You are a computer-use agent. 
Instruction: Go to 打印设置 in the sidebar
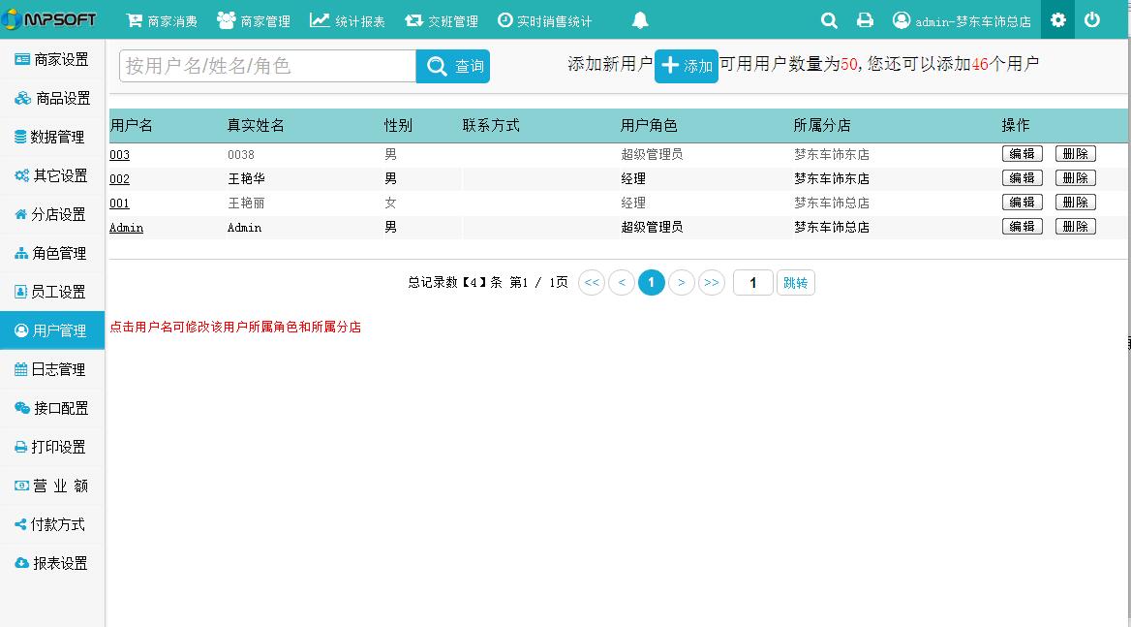(52, 447)
